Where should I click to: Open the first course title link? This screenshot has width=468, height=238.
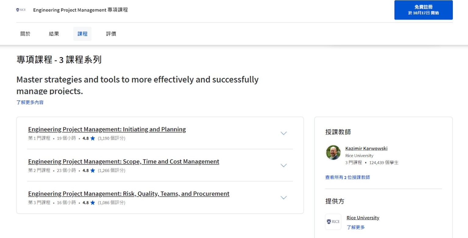107,129
